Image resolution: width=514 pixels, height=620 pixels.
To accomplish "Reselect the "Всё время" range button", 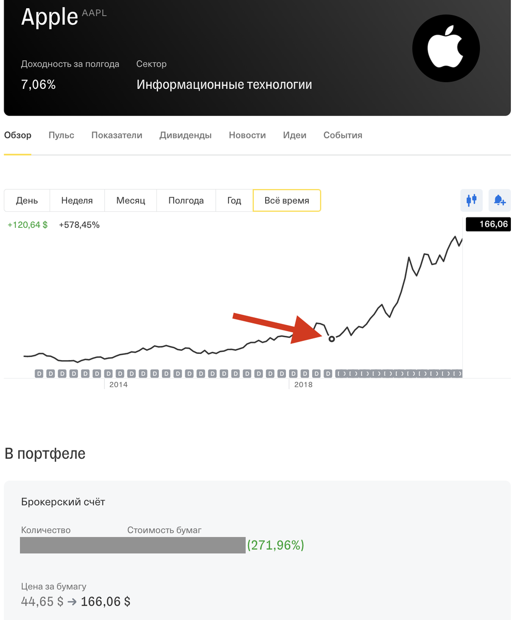I will pos(286,200).
